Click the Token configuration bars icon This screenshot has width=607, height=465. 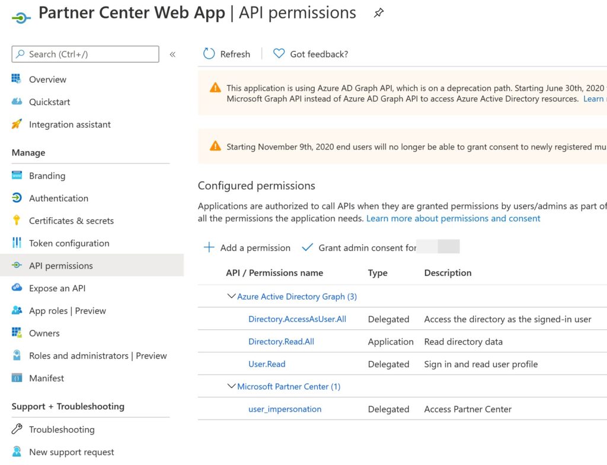(17, 243)
